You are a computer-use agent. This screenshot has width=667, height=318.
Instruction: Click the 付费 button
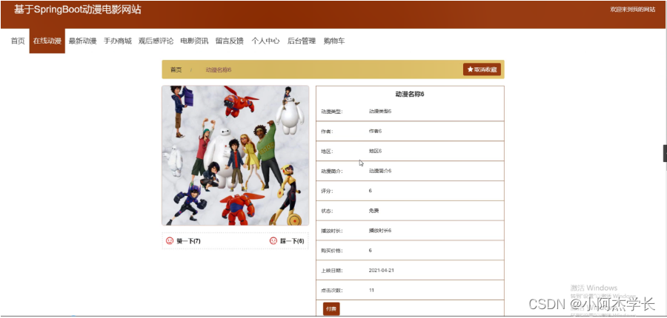pos(331,308)
